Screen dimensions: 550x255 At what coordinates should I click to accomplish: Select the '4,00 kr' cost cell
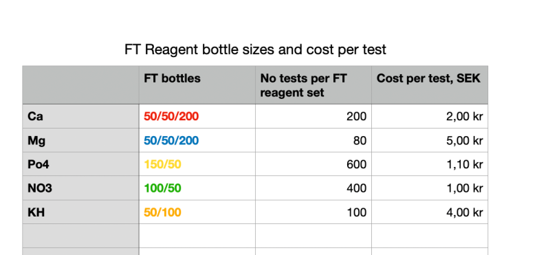[x=430, y=212]
